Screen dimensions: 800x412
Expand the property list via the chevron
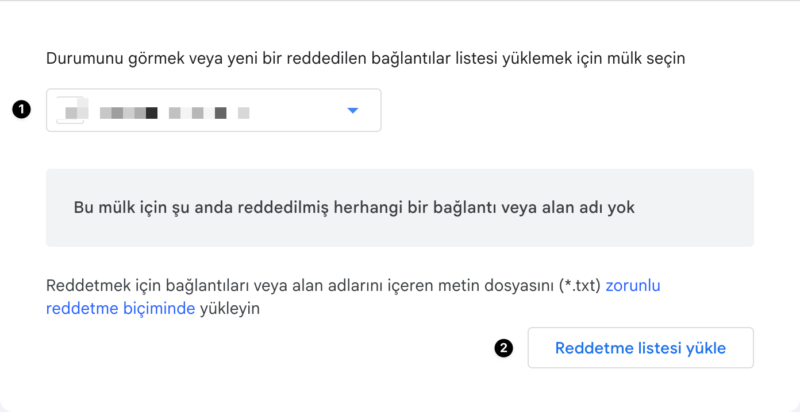coord(353,110)
